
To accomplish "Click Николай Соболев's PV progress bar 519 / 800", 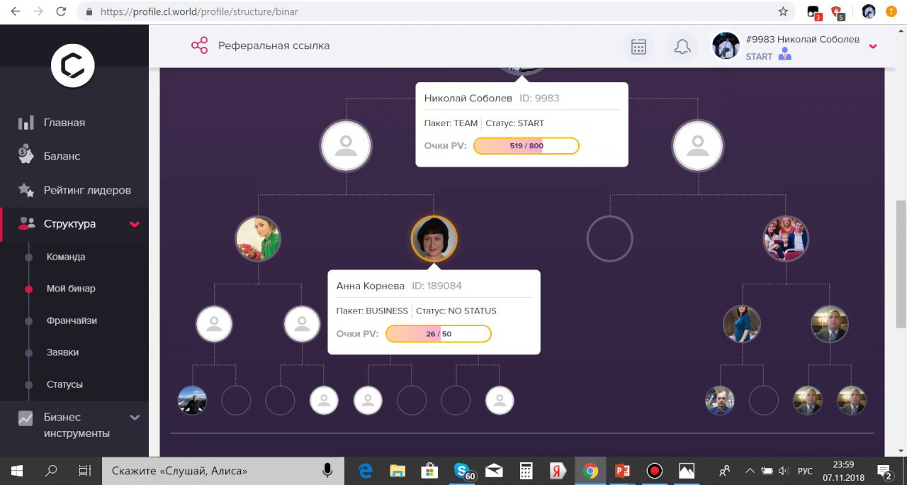I will tap(526, 145).
